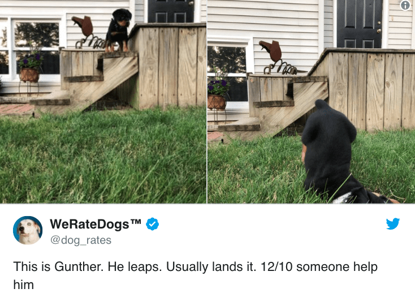Click the tweet text about Gunther

click(x=195, y=275)
